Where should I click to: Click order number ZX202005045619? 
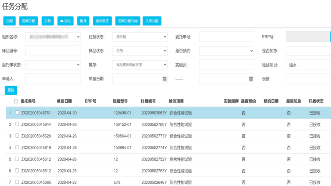(36, 148)
